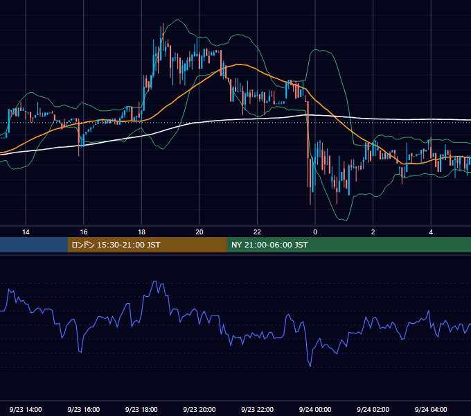
Task: Click the 9/24 04:00 timestamp label
Action: point(431,409)
